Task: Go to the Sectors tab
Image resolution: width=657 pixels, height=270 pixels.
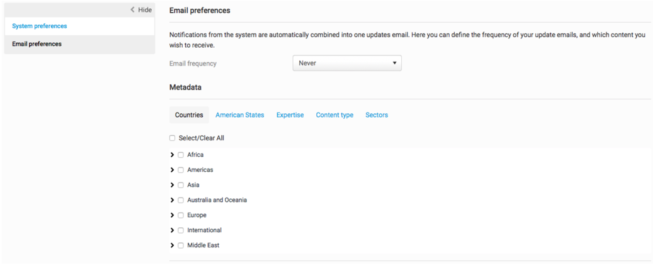Action: (377, 115)
